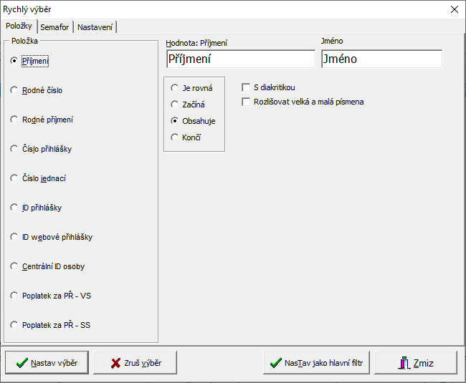Focus the Jméno text field

381,59
